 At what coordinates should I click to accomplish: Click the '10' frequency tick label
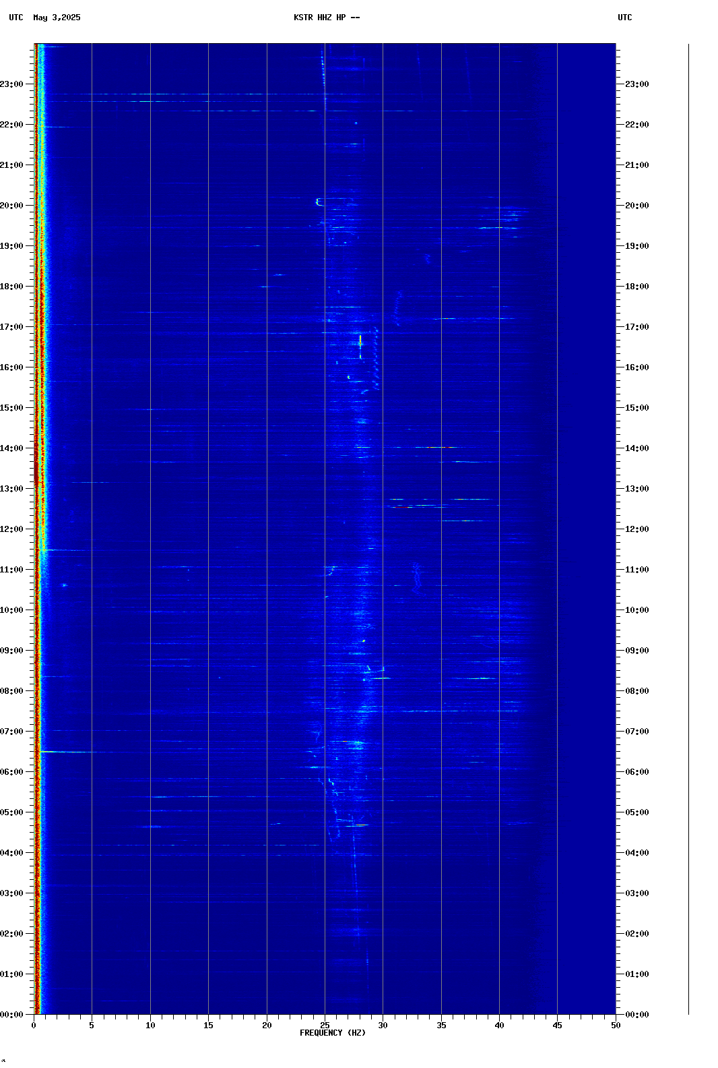[150, 1026]
